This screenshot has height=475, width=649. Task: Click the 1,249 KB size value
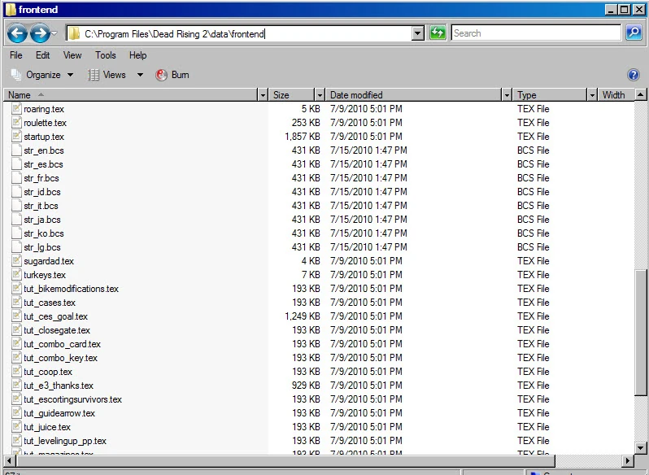click(303, 316)
